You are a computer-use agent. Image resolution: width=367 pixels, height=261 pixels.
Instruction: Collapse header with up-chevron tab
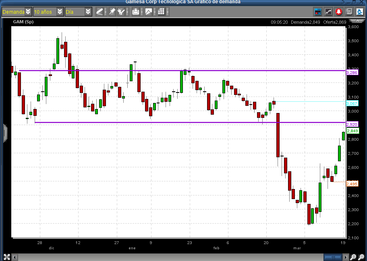pyautogui.click(x=357, y=21)
